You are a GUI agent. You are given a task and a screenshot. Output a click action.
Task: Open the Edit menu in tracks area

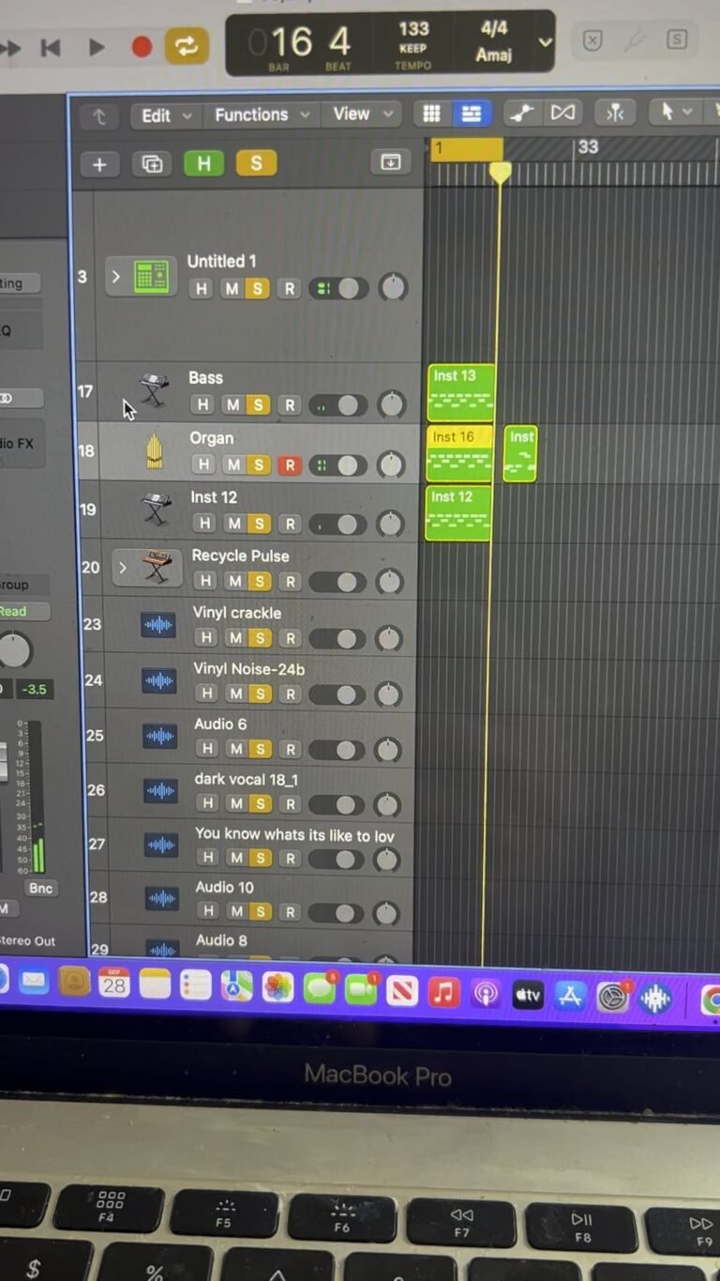click(165, 115)
